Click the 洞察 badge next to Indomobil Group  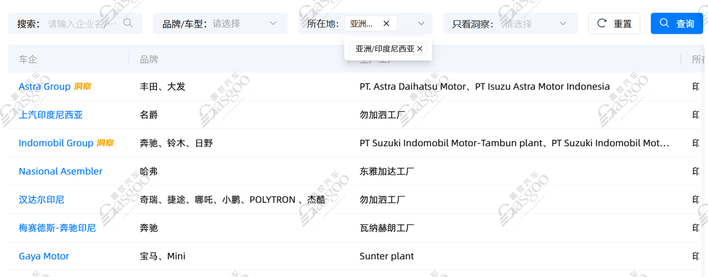(x=105, y=143)
